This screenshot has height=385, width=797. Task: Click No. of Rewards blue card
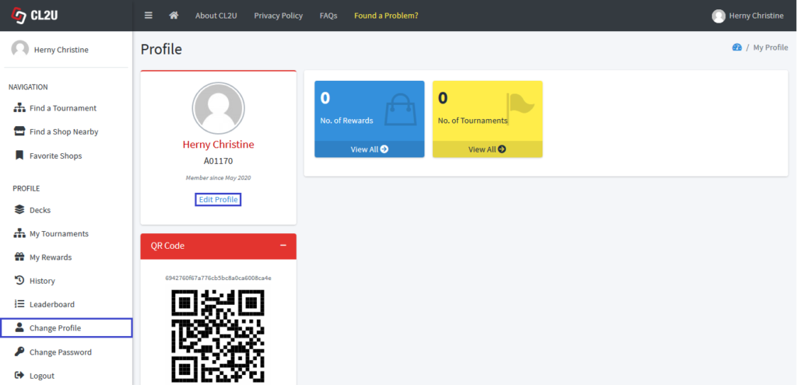370,119
